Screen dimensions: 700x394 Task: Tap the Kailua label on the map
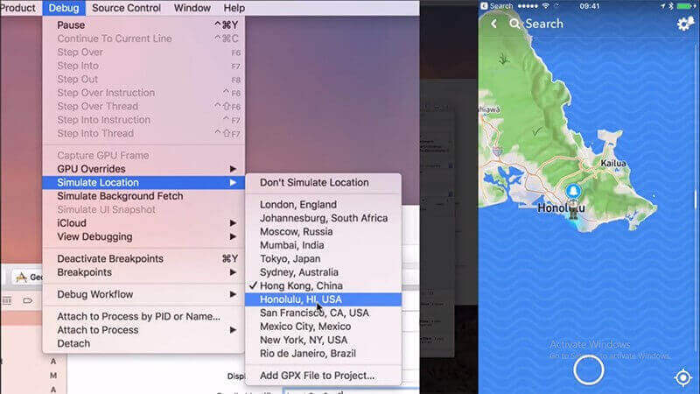(613, 163)
